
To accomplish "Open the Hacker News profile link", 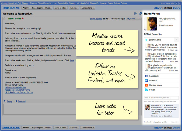I will (155, 85).
